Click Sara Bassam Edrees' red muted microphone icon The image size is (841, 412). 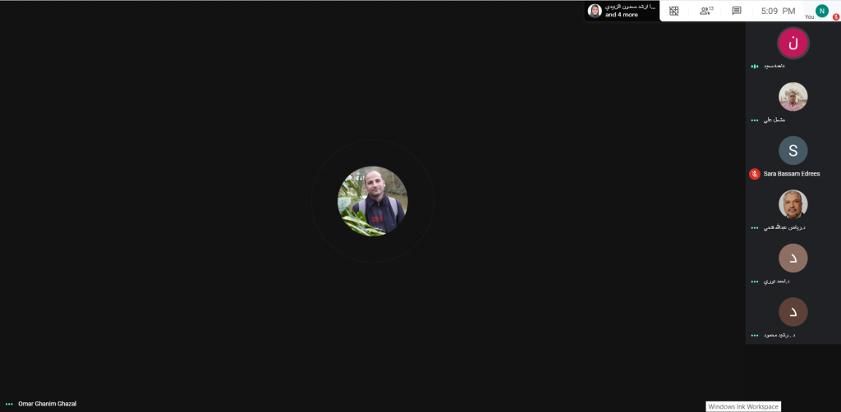754,174
